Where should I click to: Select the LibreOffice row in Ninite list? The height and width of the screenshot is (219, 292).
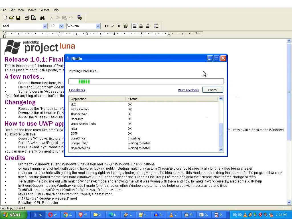tap(144, 138)
